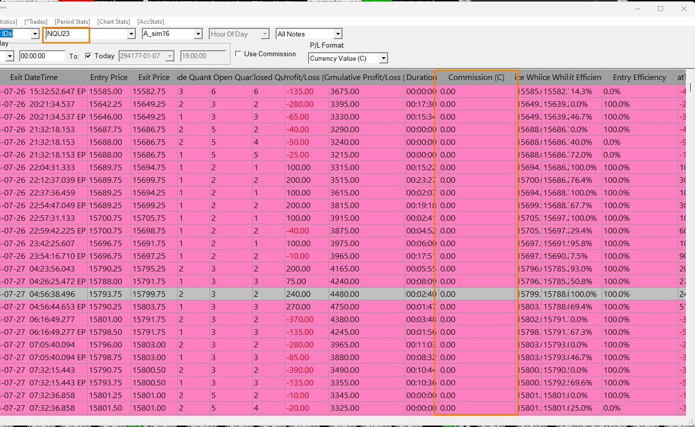This screenshot has width=695, height=427.
Task: Enable the Use Commission checkbox
Action: tap(239, 54)
